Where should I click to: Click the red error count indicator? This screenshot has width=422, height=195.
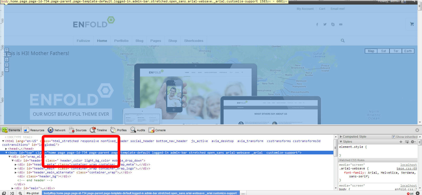pyautogui.click(x=410, y=193)
